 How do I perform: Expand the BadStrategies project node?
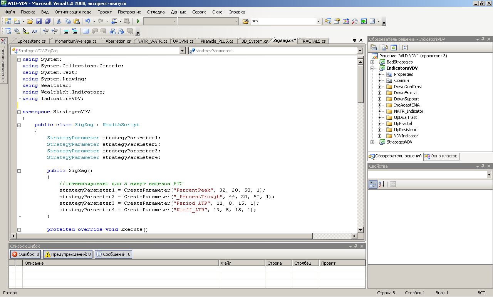(x=372, y=62)
